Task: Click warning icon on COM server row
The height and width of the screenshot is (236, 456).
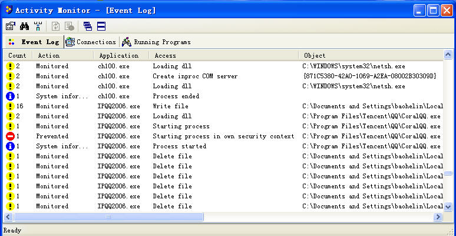Action: tap(10, 76)
